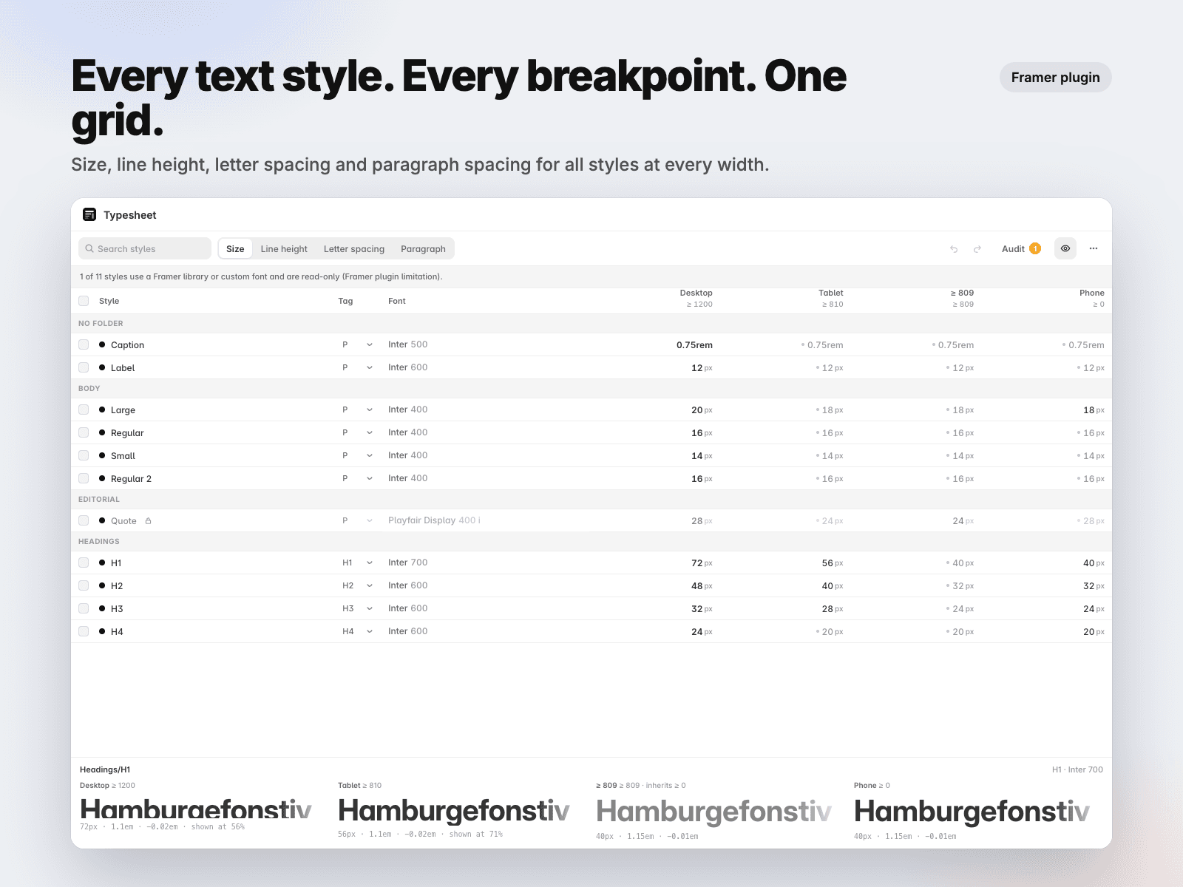Switch to the Size tab

click(235, 248)
